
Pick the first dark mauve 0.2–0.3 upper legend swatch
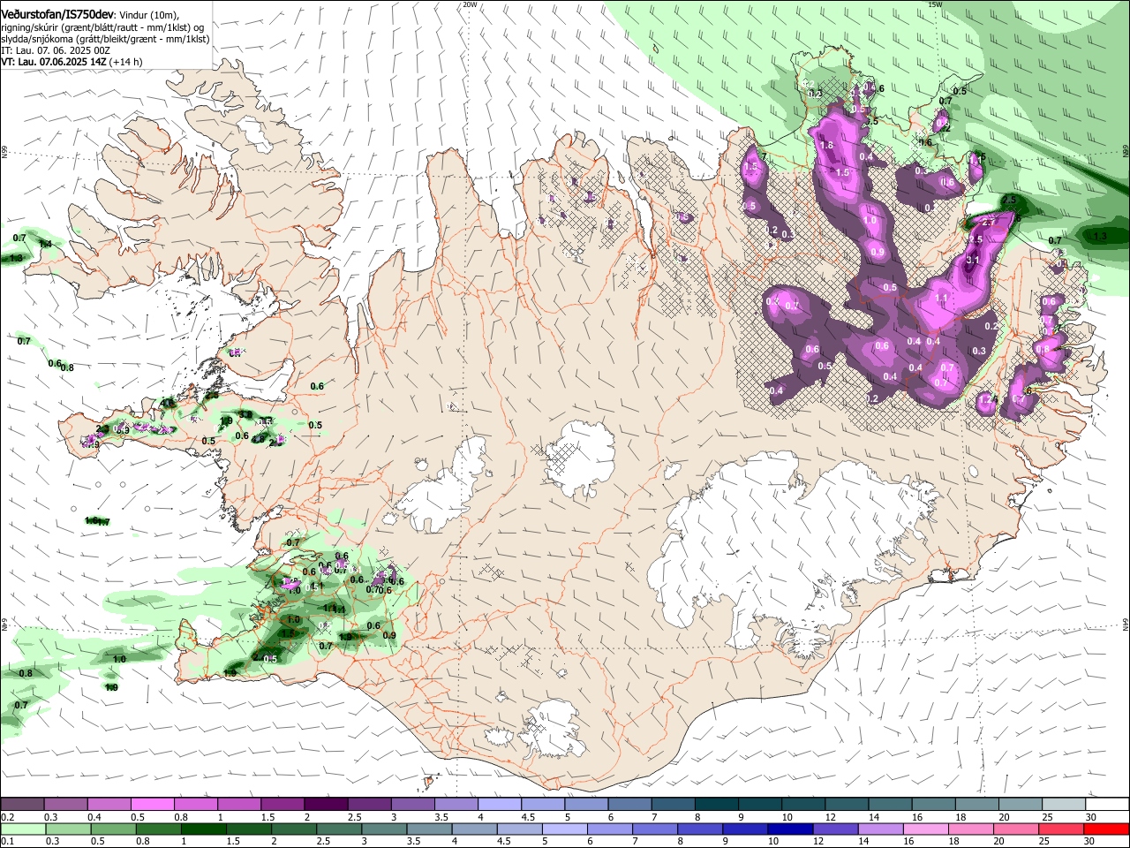[x=22, y=805]
